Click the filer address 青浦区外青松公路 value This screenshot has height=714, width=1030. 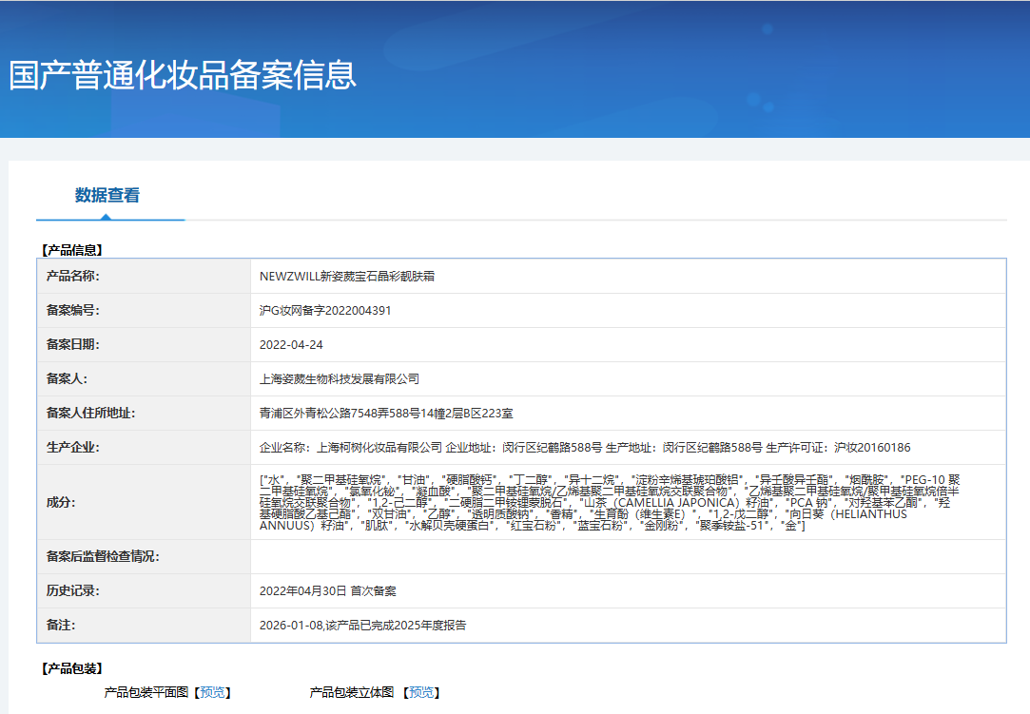pyautogui.click(x=386, y=414)
